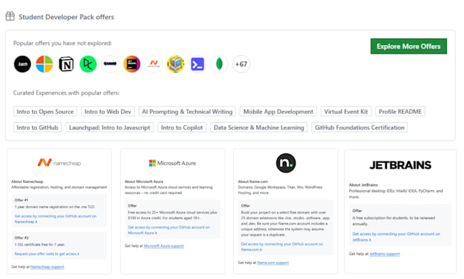Click the JETBRAINS logo on its card
The image size is (464, 279).
tap(401, 165)
